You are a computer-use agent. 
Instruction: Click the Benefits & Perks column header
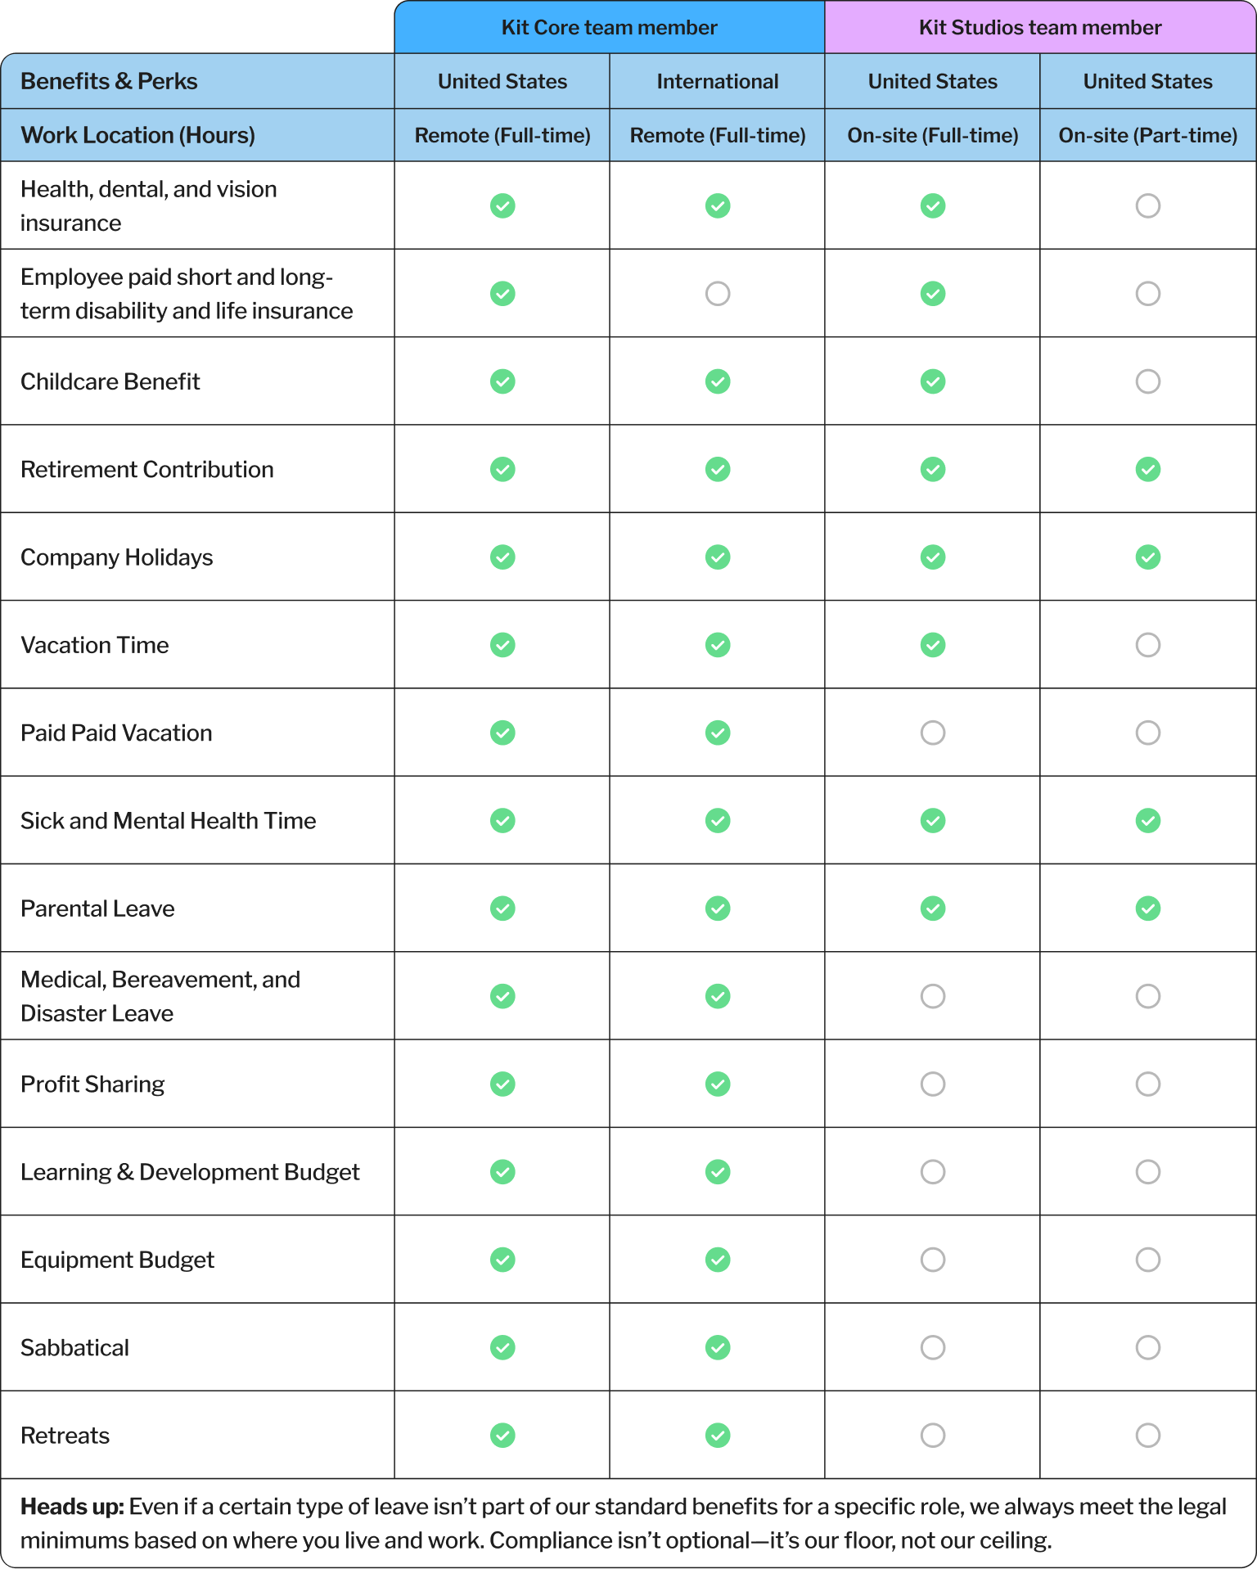(109, 81)
